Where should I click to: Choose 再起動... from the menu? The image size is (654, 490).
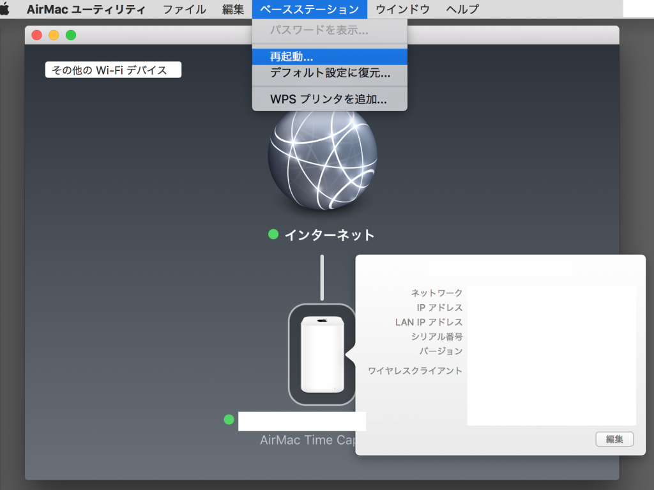pos(330,56)
